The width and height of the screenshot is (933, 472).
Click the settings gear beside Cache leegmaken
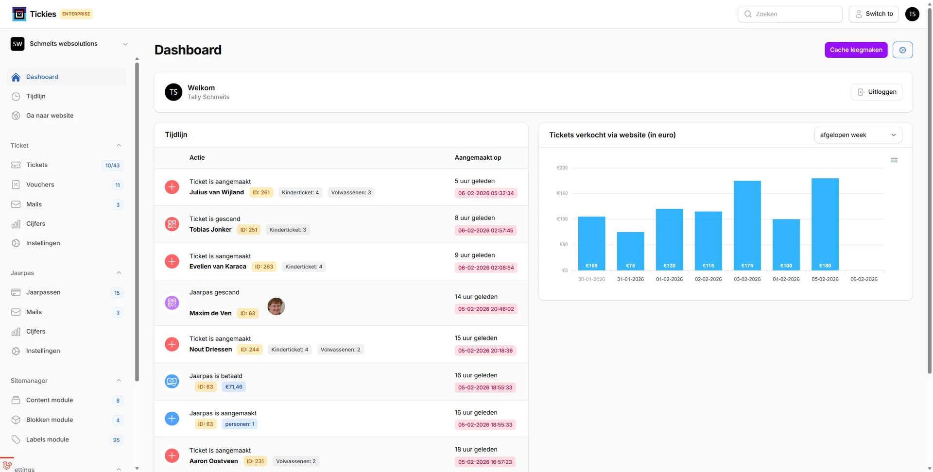[x=903, y=50]
